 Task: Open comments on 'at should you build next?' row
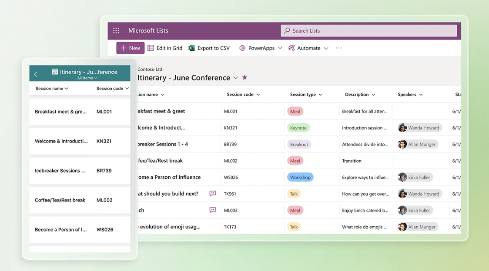(213, 193)
